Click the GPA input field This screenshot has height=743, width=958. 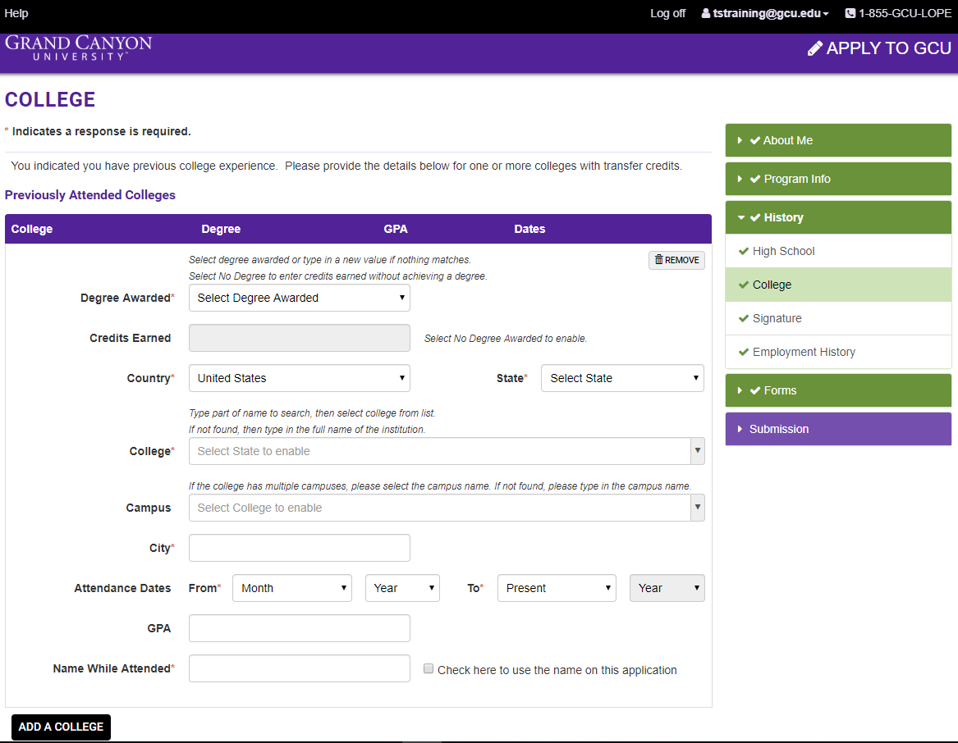300,628
